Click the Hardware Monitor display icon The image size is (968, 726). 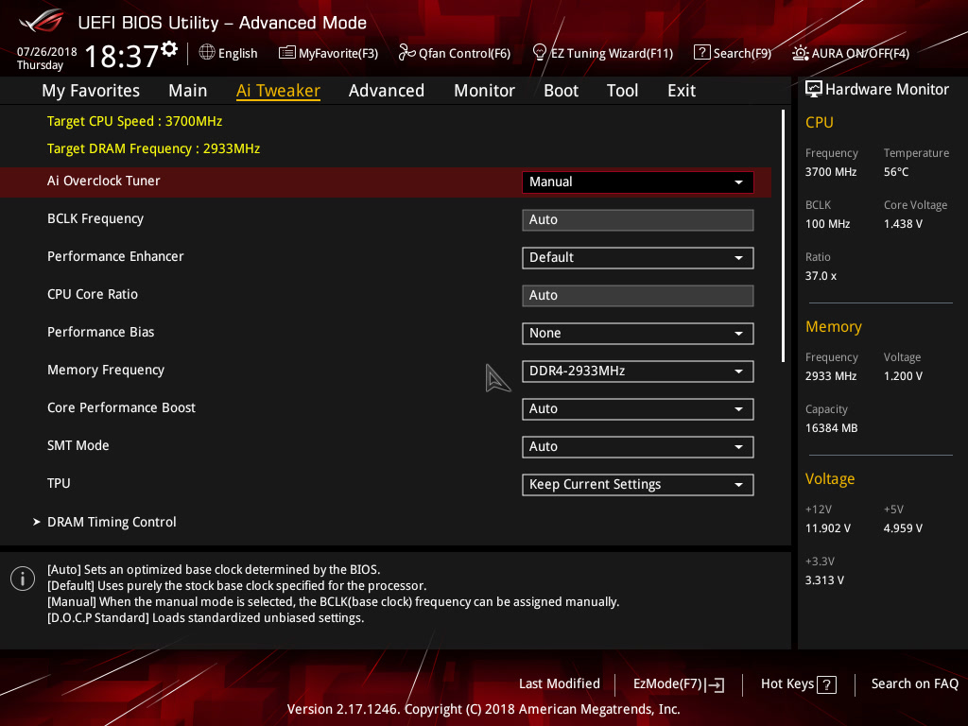(814, 89)
